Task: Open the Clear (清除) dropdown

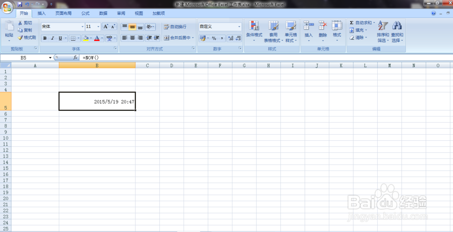Action: 358,38
